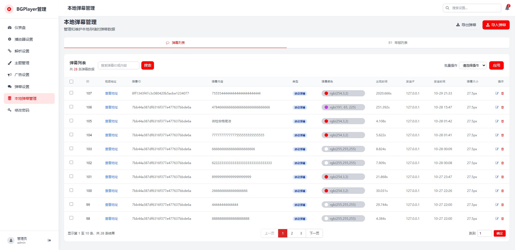Go to next page with 下一页
The height and width of the screenshot is (250, 515).
tap(314, 233)
